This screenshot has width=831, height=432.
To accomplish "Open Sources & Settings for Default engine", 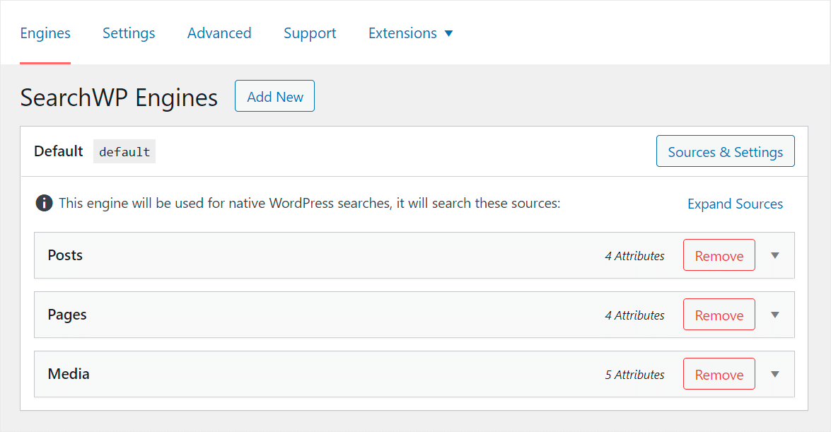I will [x=725, y=151].
